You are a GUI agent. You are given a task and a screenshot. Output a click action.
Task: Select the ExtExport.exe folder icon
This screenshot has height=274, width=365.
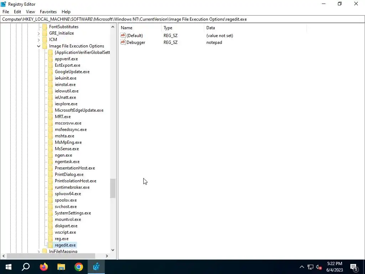(50, 65)
